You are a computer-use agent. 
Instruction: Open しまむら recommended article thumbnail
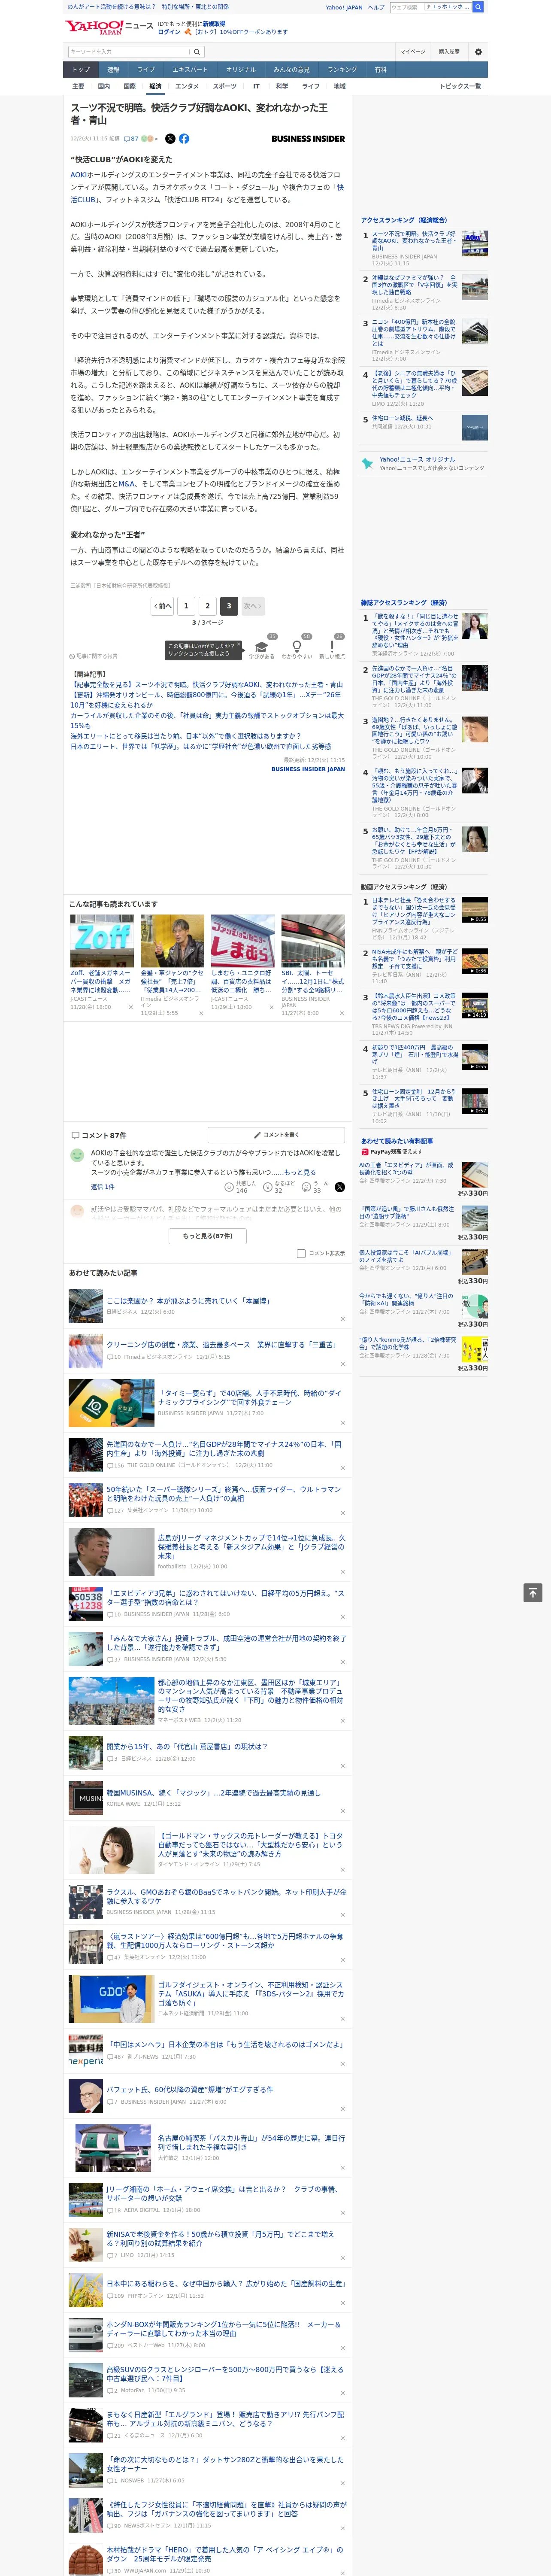pos(242,941)
